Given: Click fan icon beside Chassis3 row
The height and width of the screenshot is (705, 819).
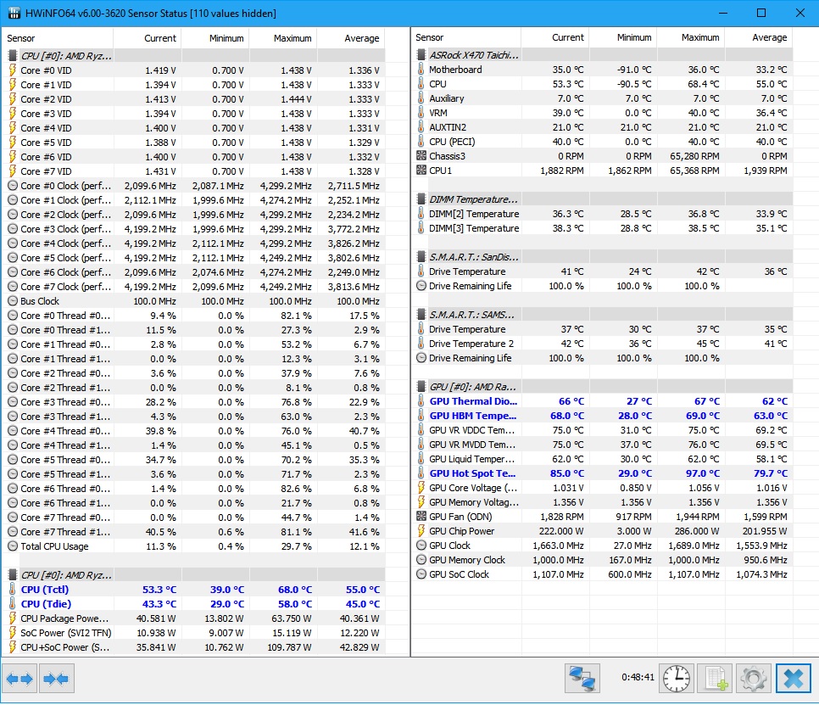Looking at the screenshot, I should click(421, 156).
